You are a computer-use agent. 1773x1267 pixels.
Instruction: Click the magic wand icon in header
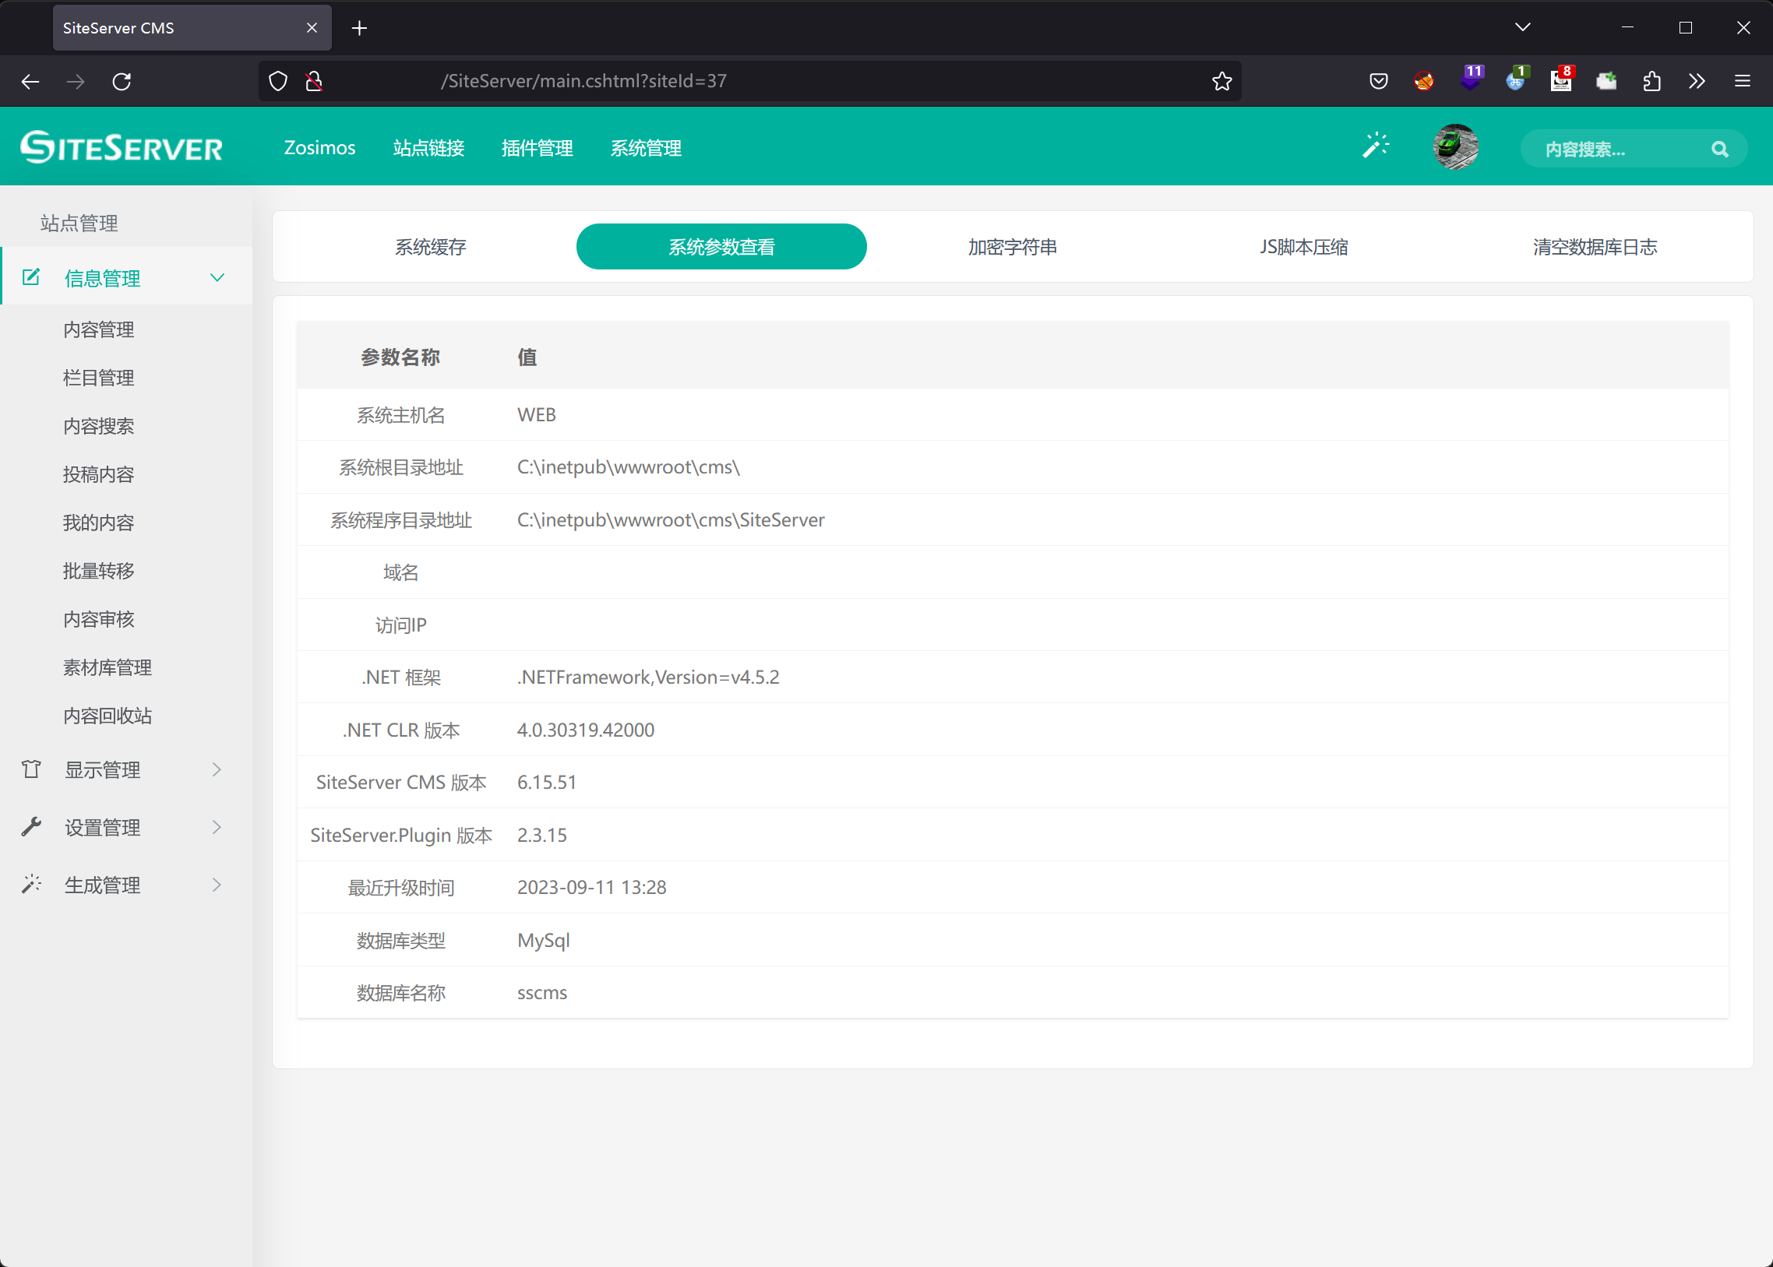pyautogui.click(x=1376, y=146)
